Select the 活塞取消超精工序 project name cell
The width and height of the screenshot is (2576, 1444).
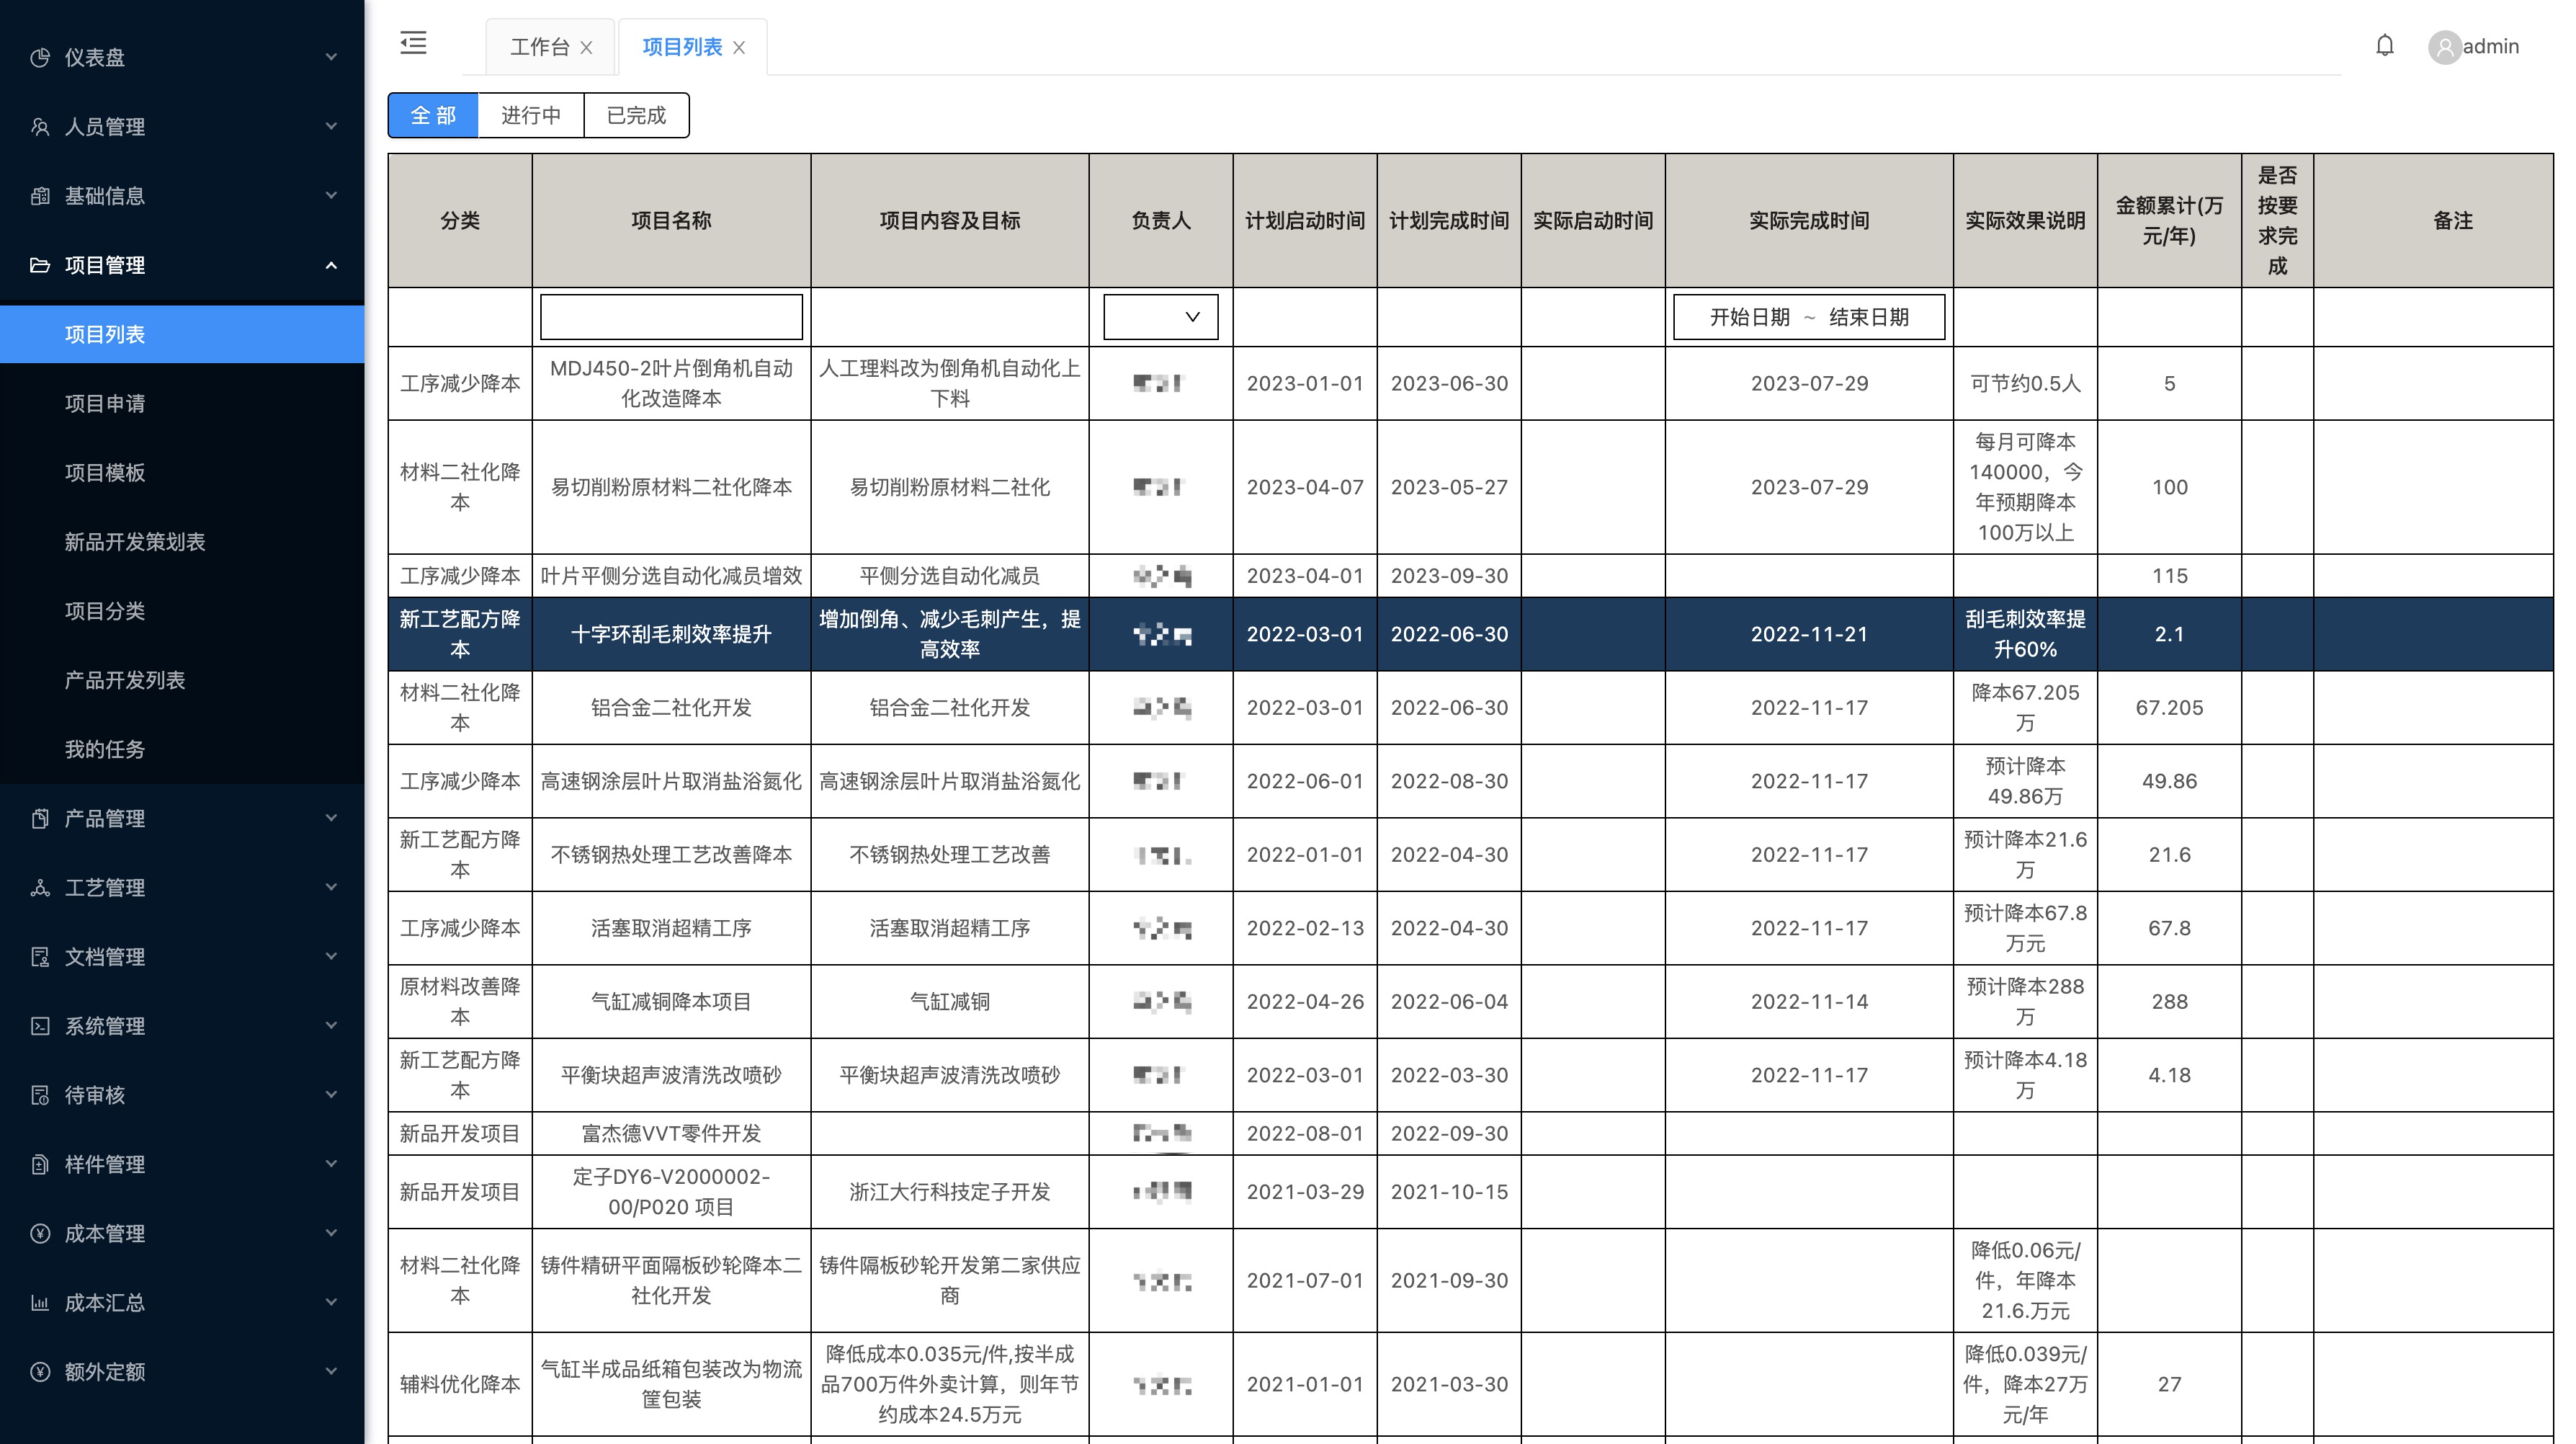pyautogui.click(x=671, y=928)
